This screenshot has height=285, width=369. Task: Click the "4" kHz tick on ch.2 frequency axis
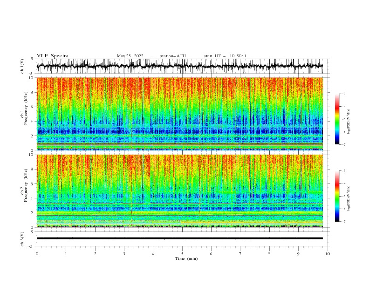[x=32, y=198]
